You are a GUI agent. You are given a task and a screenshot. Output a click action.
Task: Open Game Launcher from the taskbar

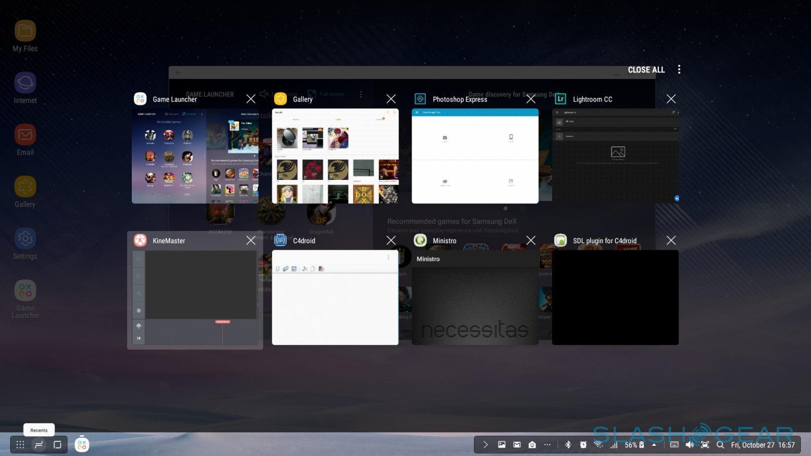coord(82,444)
